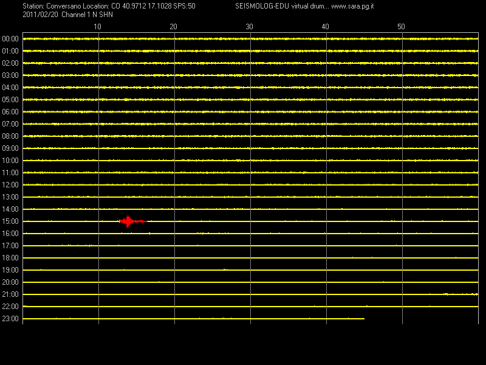This screenshot has width=486, height=365.
Task: Click the SEISMOLOG-EDU virtual drum title
Action: [281, 6]
